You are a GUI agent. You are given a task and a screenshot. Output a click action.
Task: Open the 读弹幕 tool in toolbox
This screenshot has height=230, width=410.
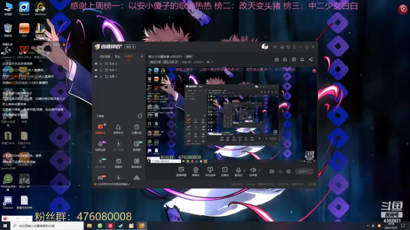(x=136, y=146)
